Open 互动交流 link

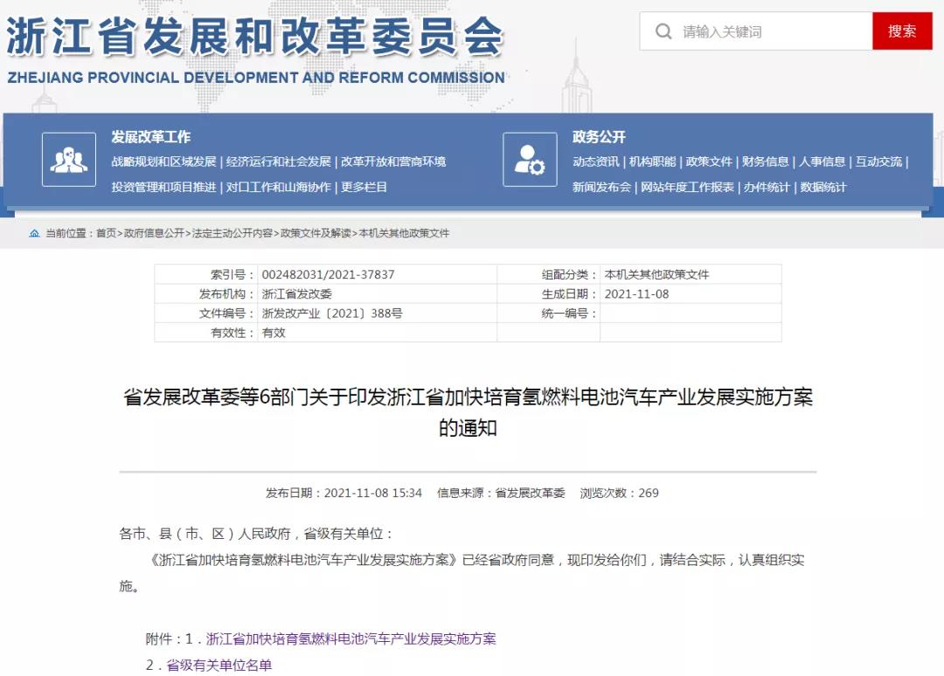[879, 162]
